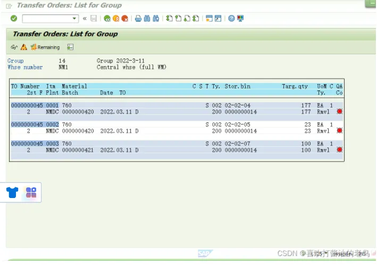Viewport: 377px width, 272px height.
Task: Click storage bin 02-02-04
Action: tap(237, 105)
